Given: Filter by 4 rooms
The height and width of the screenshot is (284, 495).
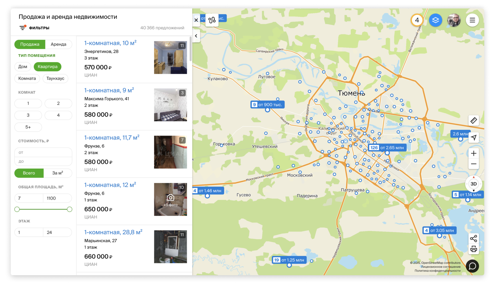Looking at the screenshot, I should point(58,115).
